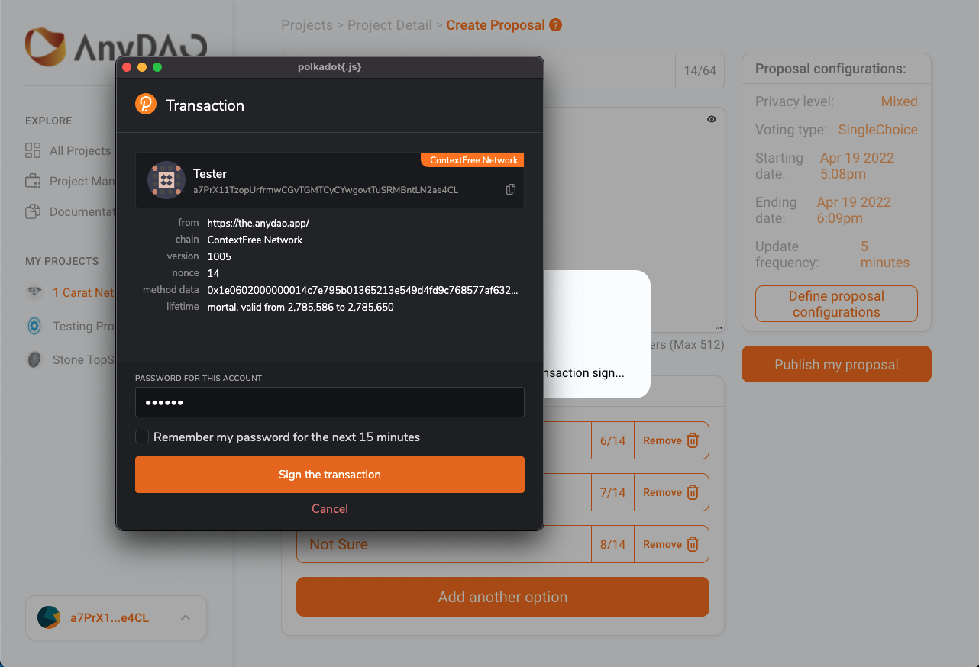Image resolution: width=979 pixels, height=667 pixels.
Task: Click ending date Apr 19 2022 6:09pm
Action: 854,210
